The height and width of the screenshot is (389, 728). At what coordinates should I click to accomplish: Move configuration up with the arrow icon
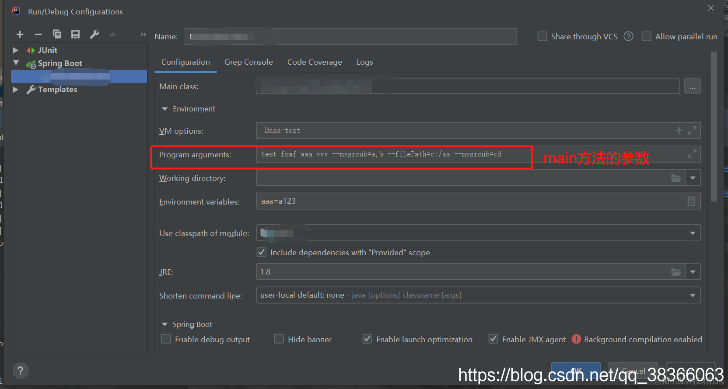tap(112, 35)
